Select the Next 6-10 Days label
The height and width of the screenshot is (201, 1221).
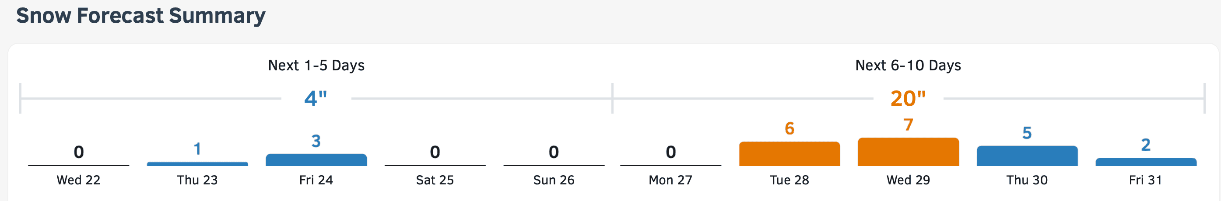pos(908,65)
